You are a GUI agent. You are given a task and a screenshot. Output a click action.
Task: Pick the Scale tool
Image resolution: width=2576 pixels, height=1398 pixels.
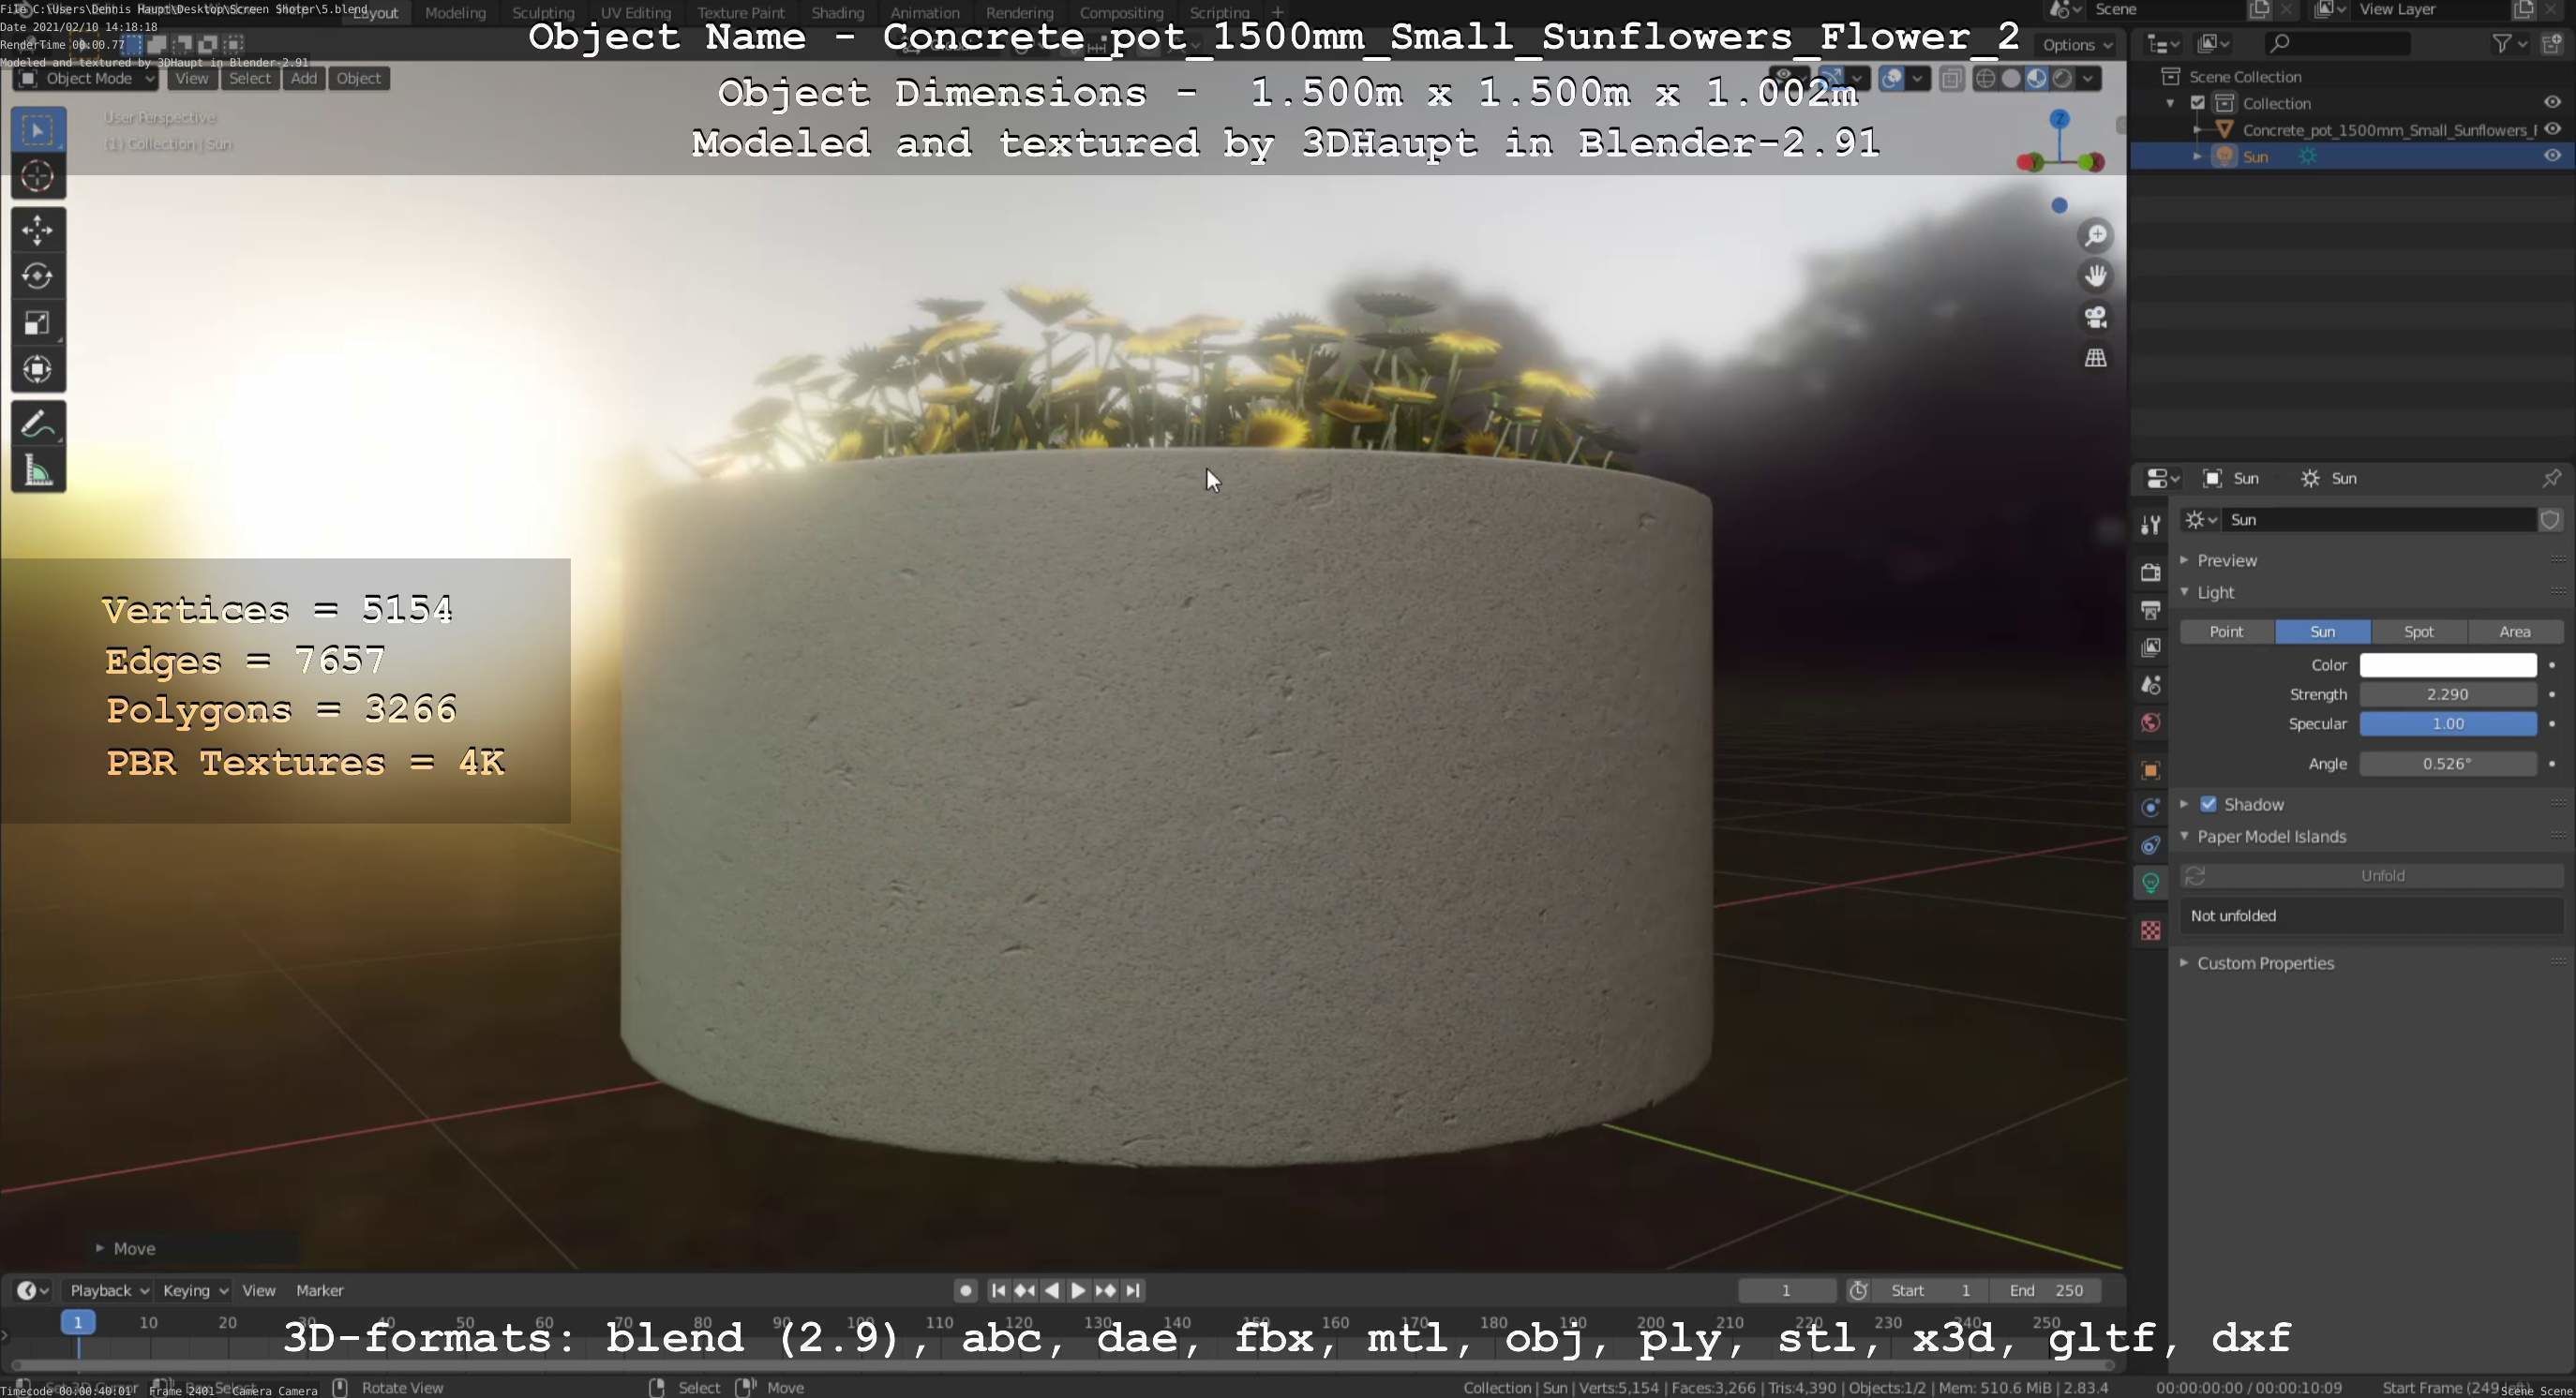point(38,324)
